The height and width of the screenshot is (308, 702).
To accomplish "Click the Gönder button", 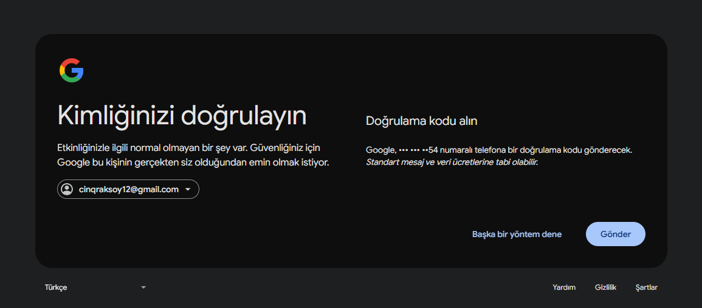I will [616, 234].
